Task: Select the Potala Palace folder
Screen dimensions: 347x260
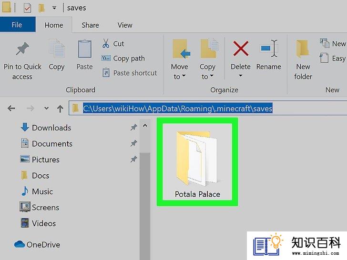Action: [197, 162]
